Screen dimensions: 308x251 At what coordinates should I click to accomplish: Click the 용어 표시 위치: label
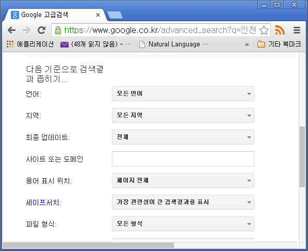[49, 181]
